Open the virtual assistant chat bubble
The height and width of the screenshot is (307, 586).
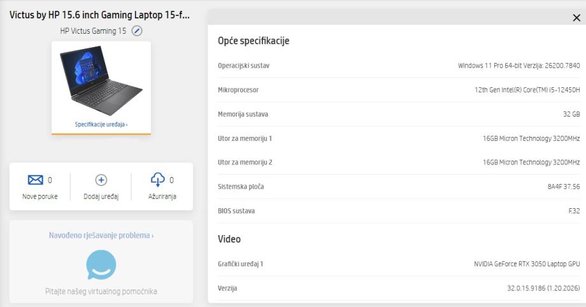(101, 265)
